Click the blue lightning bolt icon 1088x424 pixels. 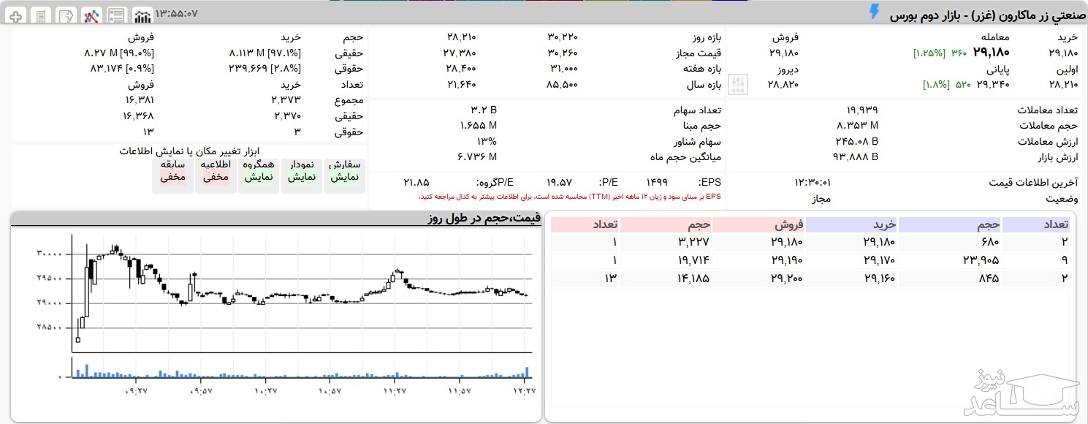pos(875,12)
